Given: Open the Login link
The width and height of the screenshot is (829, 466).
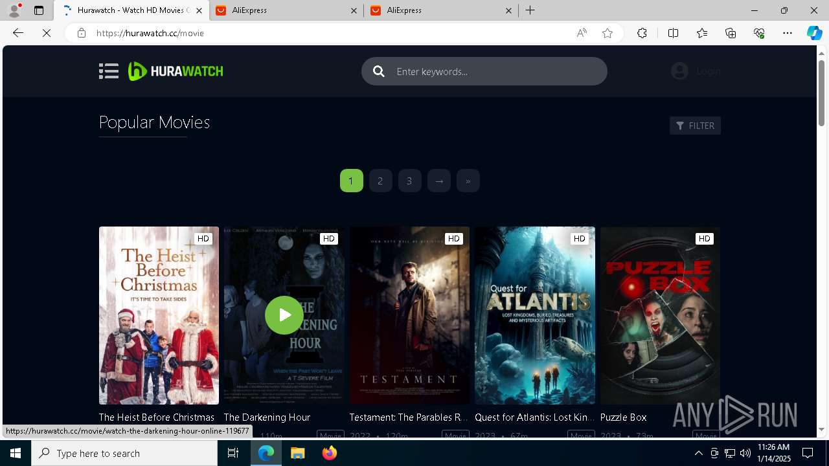Looking at the screenshot, I should [709, 71].
